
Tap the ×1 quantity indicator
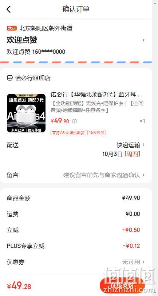[x=142, y=121]
